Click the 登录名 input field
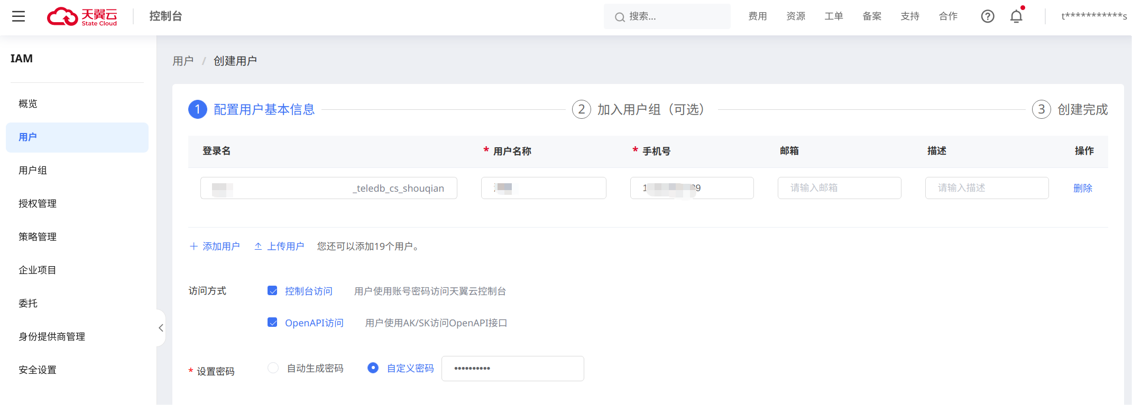Viewport: 1132px width, 405px height. coord(329,188)
